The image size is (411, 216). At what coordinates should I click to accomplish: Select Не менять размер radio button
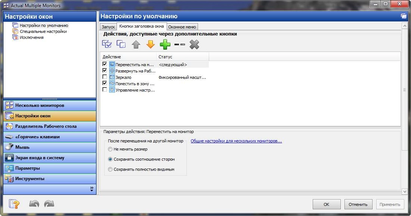tap(110, 149)
